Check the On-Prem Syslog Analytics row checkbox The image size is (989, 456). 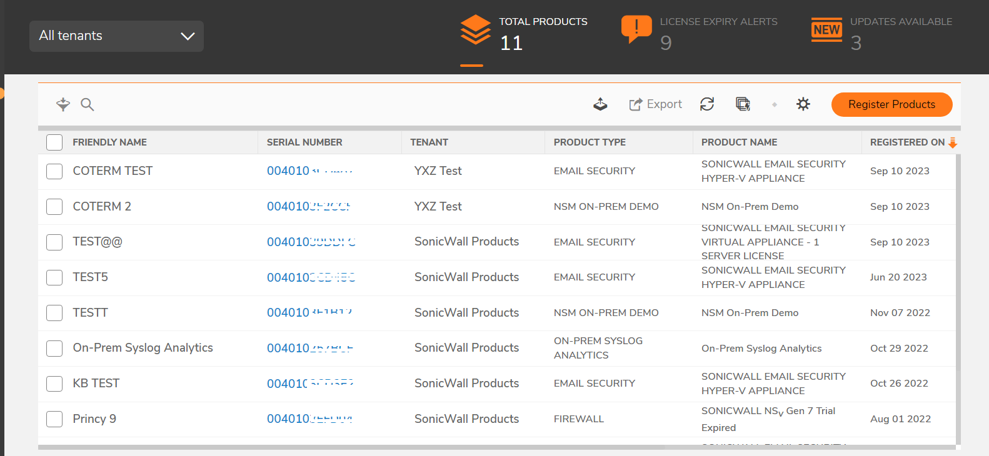(x=54, y=348)
